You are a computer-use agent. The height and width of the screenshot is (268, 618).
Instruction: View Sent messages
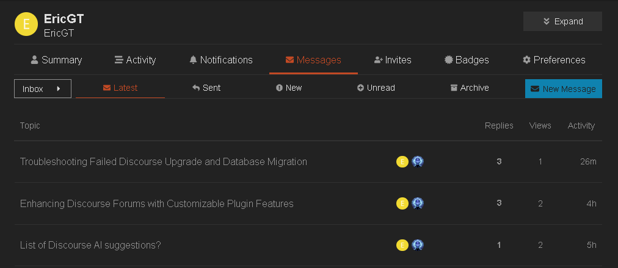click(x=206, y=88)
